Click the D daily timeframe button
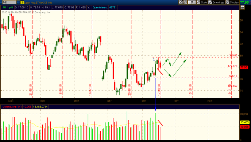Viewport: 251px width, 142px height. 192,2
